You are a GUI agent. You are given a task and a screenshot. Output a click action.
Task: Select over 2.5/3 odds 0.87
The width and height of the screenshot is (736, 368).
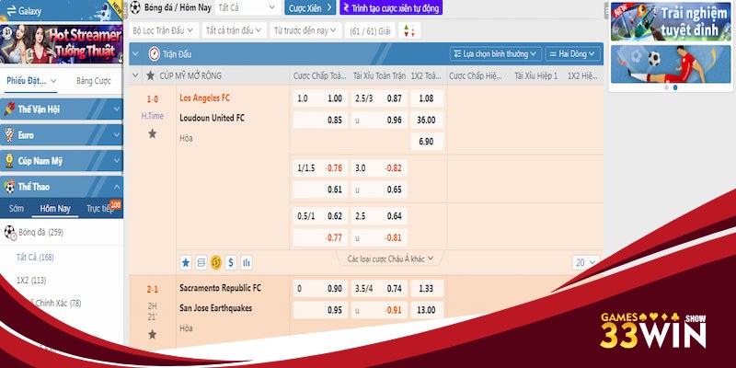point(379,98)
